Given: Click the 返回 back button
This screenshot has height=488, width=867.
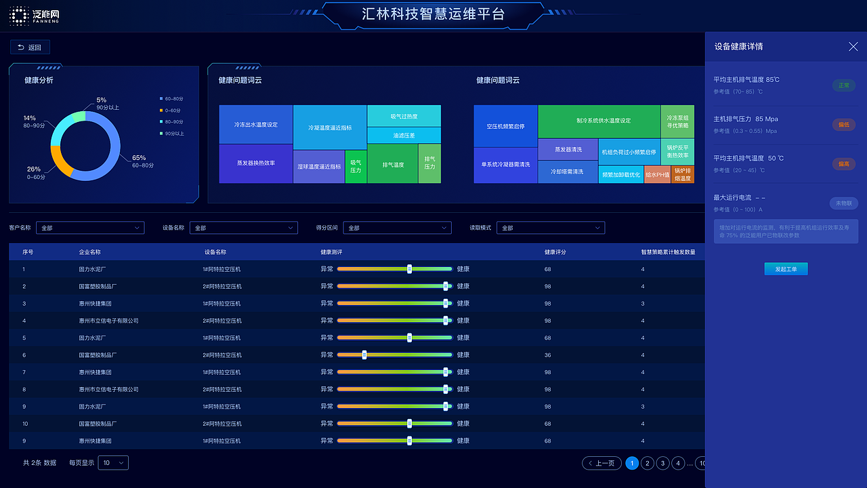Looking at the screenshot, I should (30, 47).
